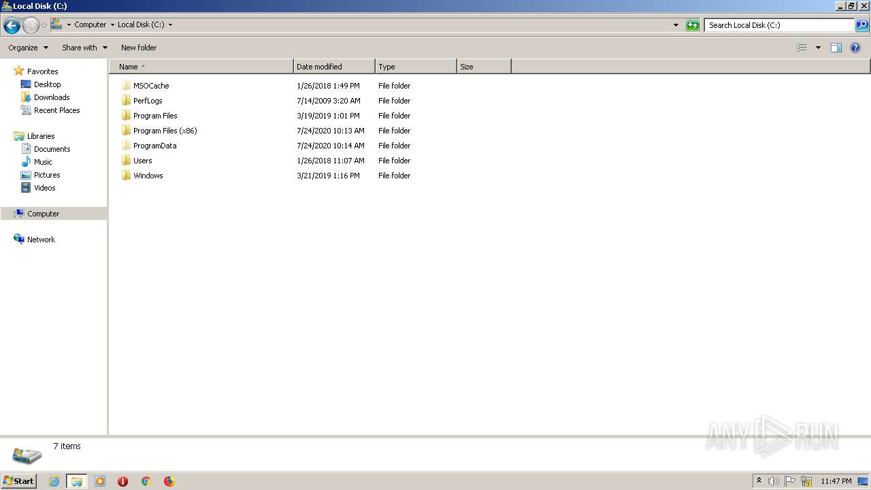Launch Windows Media Player from taskbar
Viewport: 871px width, 490px height.
pyautogui.click(x=100, y=481)
